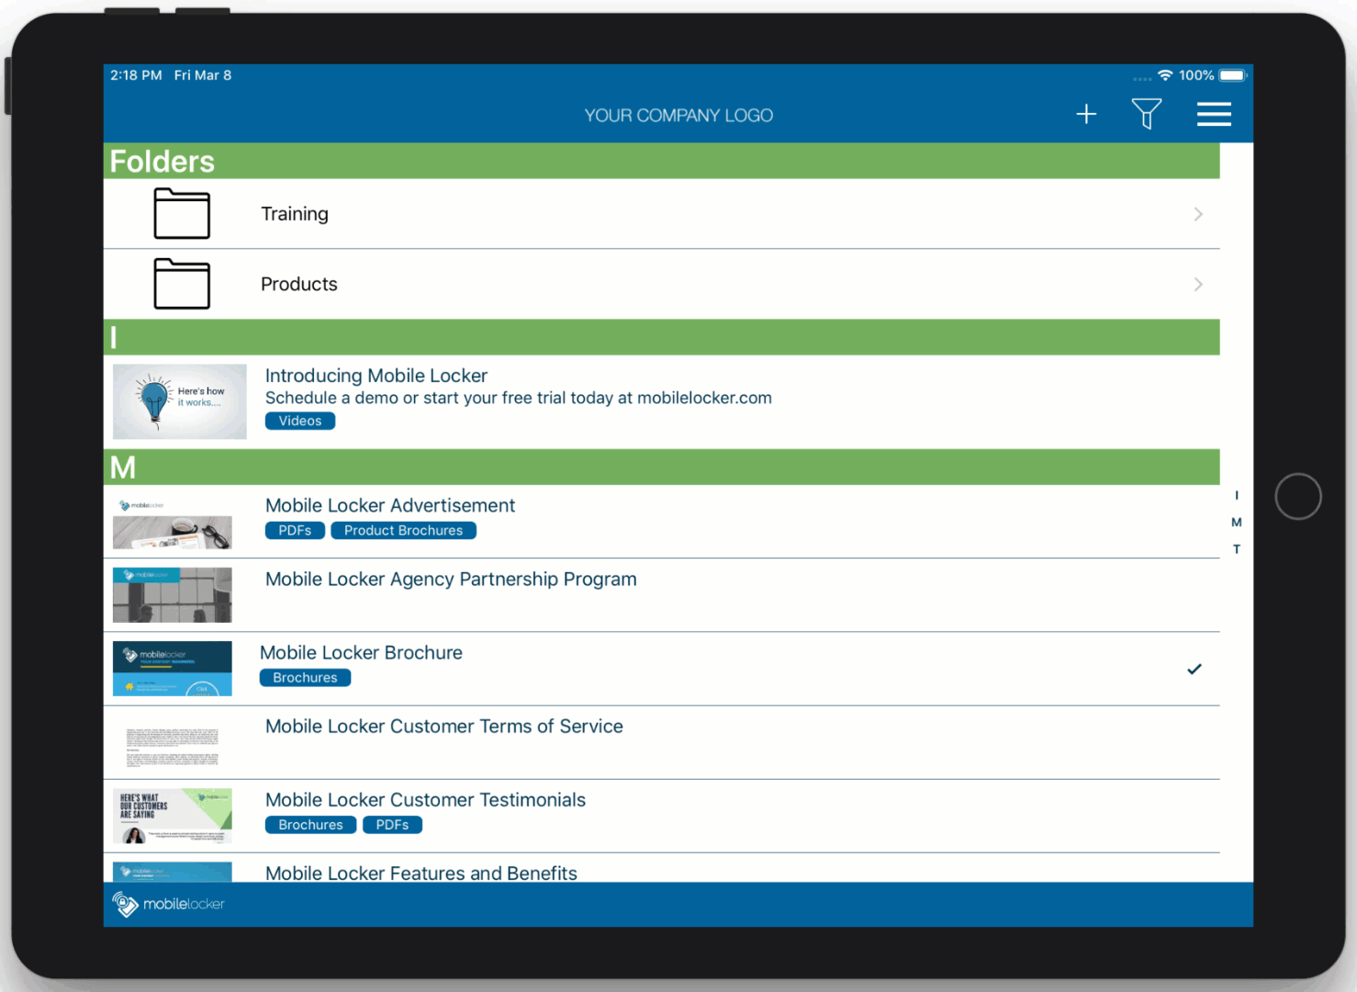Select PDFs tag under Customer Testimonials
Image resolution: width=1357 pixels, height=992 pixels.
[x=392, y=825]
